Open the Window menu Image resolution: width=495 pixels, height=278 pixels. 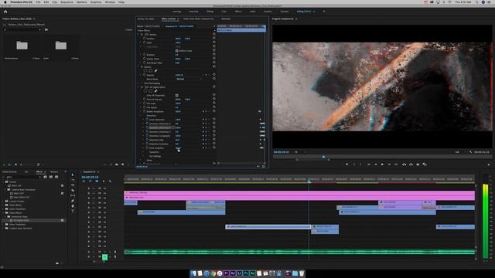click(x=110, y=2)
